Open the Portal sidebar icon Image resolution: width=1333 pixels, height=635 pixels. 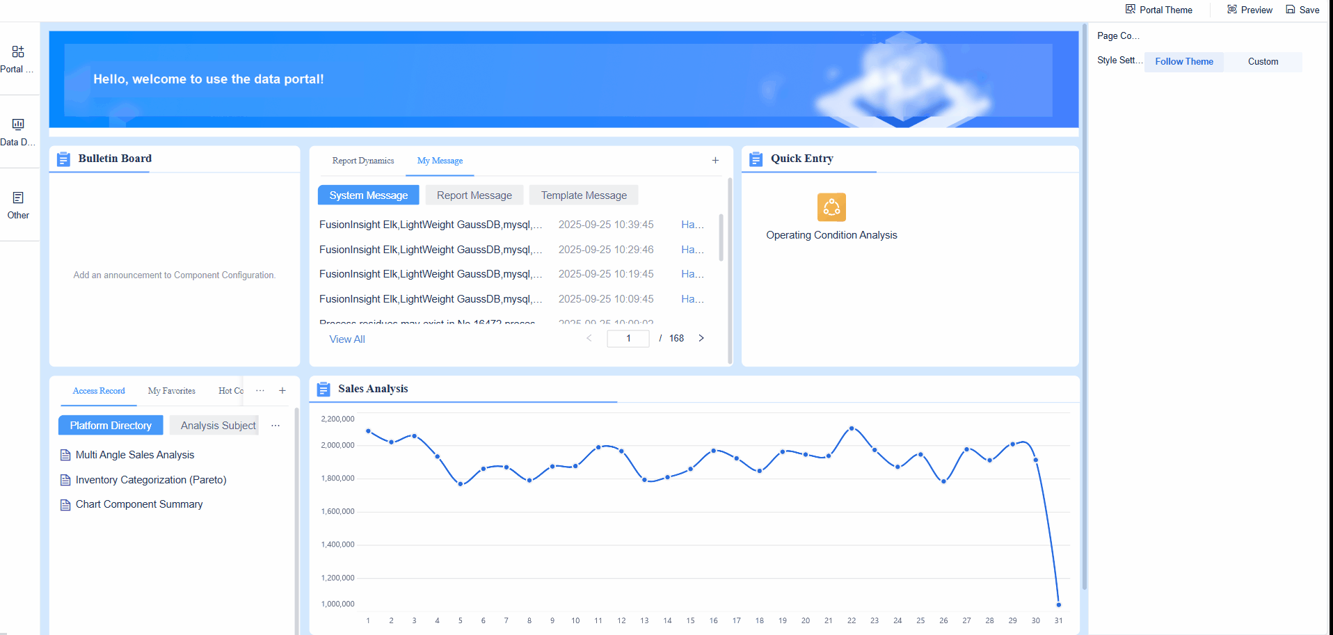coord(18,51)
